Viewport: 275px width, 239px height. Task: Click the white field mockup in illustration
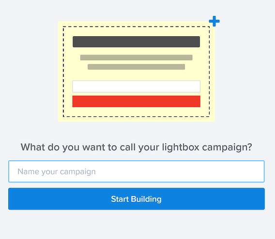click(x=136, y=86)
